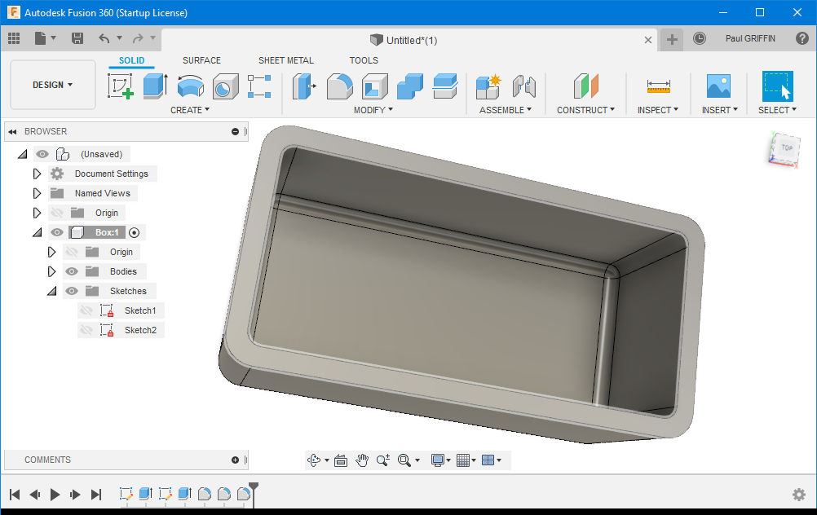
Task: Show Sketch2 via its eye icon
Action: pyautogui.click(x=86, y=330)
